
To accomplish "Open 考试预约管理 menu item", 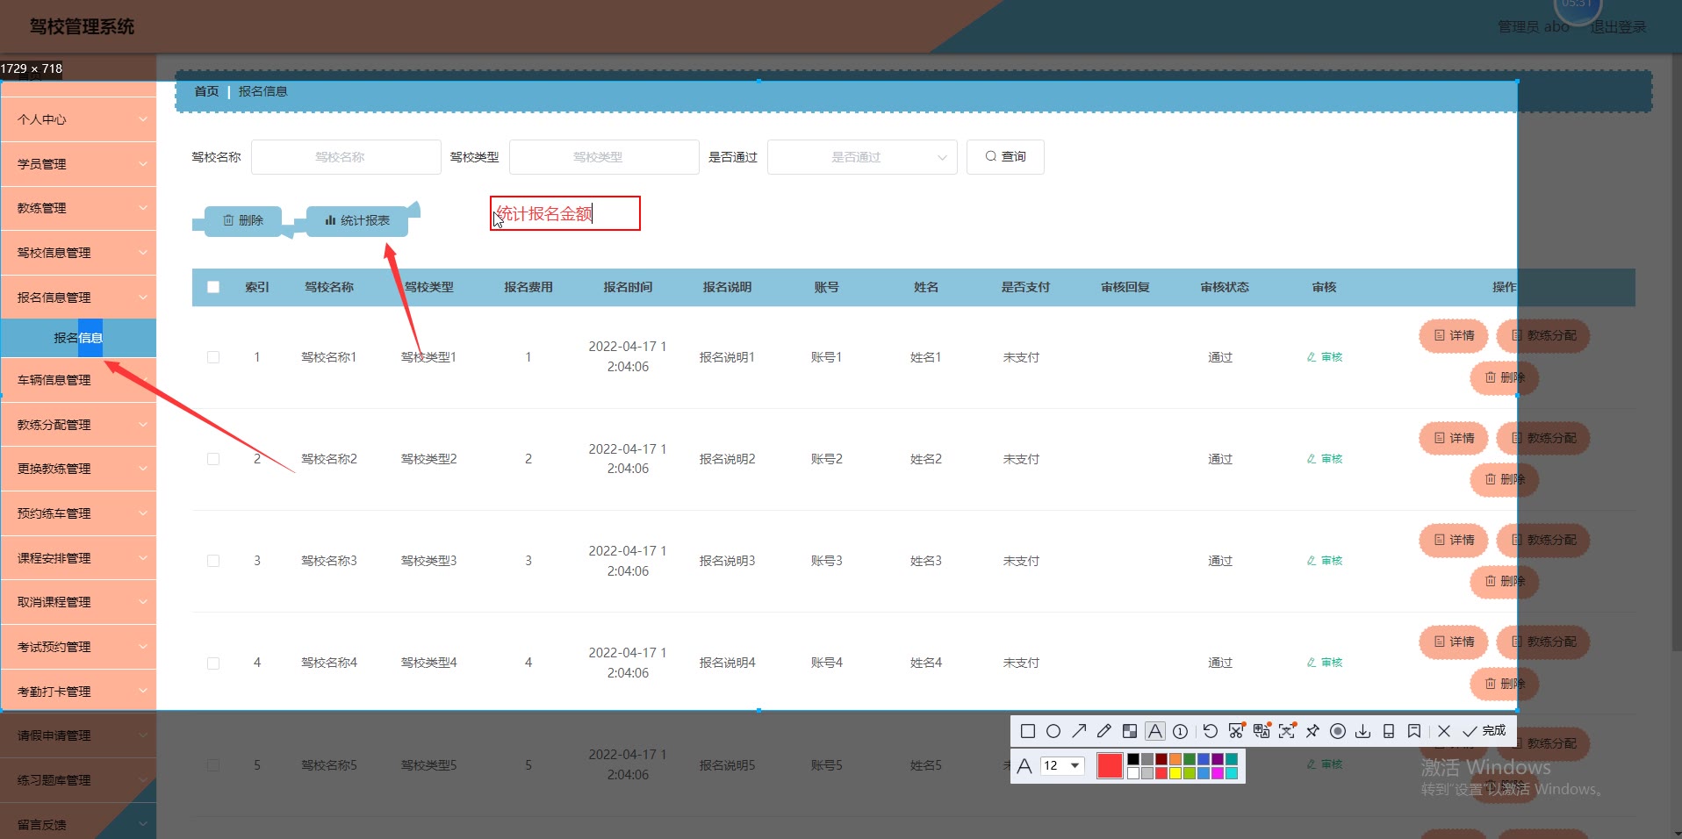I will pos(78,647).
